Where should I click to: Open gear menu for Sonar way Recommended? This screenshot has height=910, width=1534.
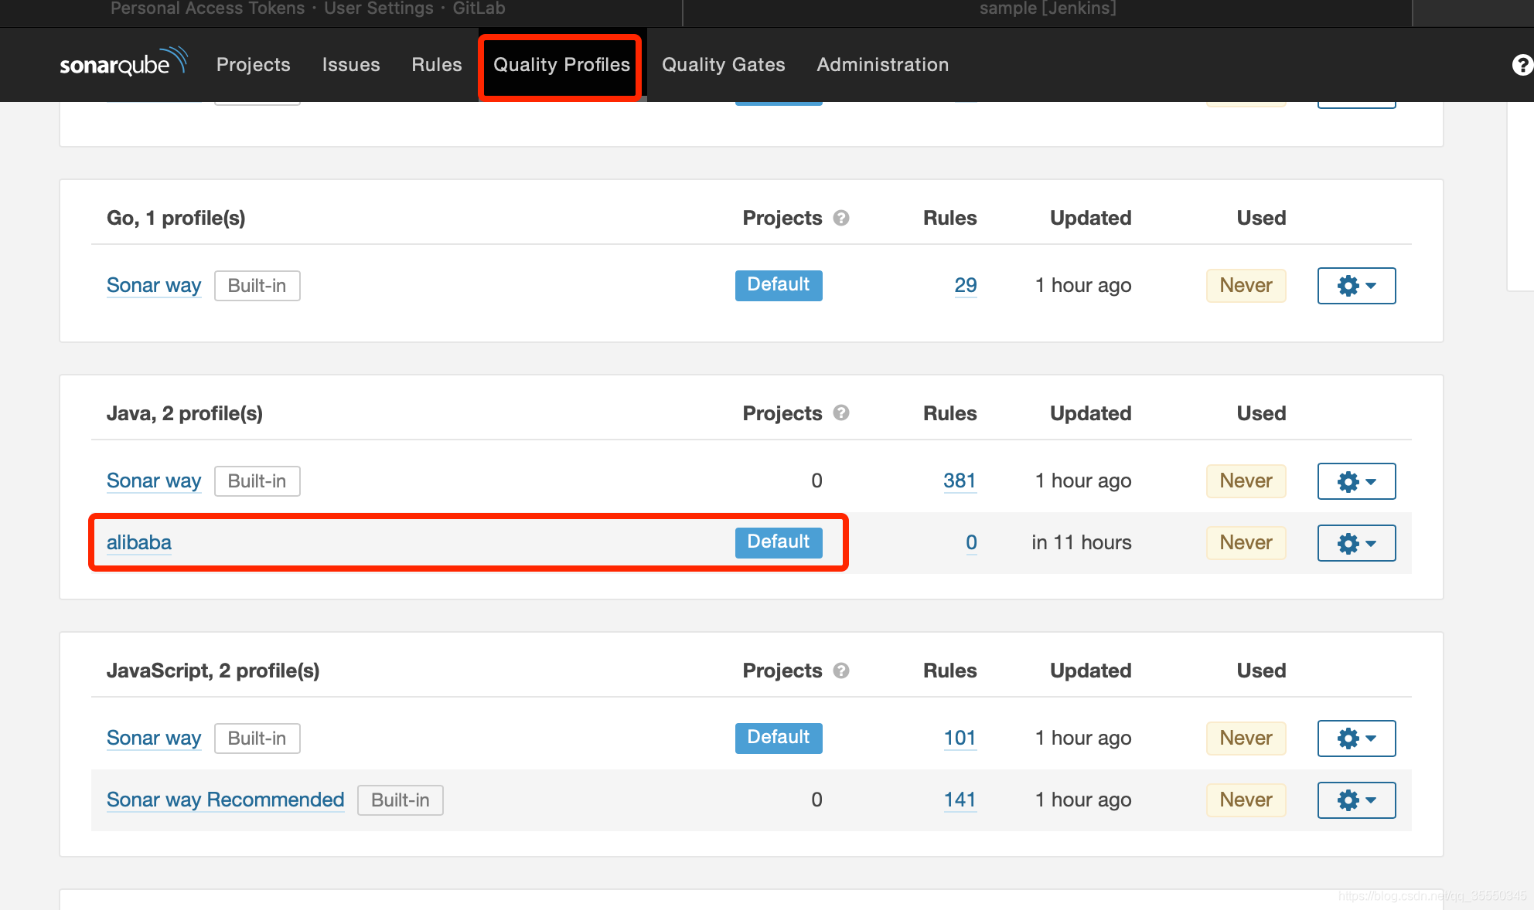[1356, 800]
